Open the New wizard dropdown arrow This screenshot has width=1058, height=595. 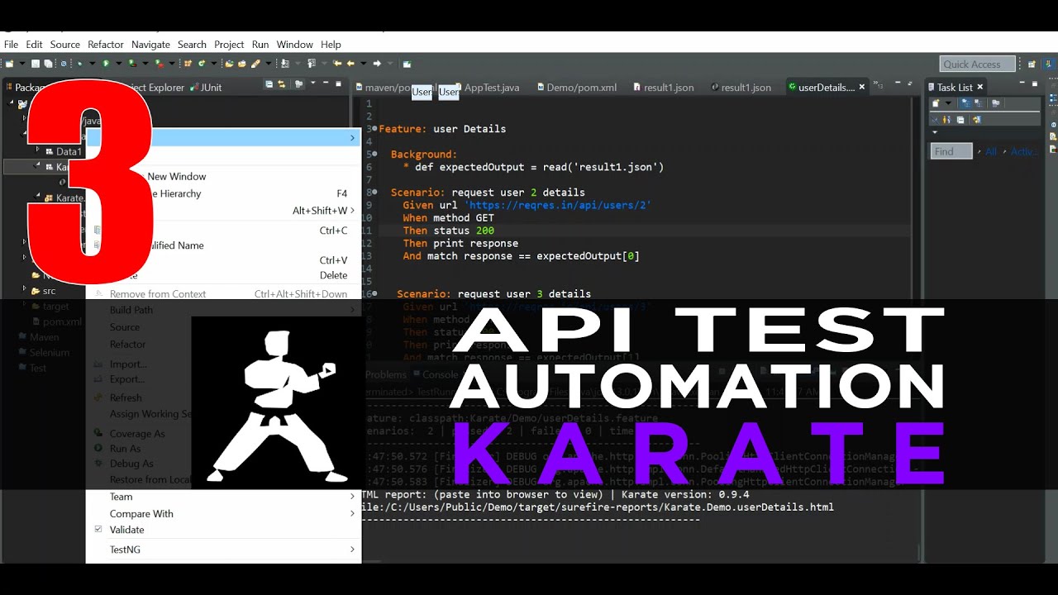point(22,64)
